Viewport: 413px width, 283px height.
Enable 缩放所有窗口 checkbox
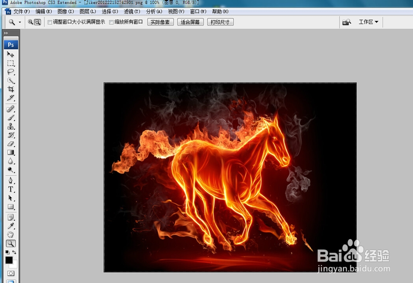pyautogui.click(x=111, y=22)
